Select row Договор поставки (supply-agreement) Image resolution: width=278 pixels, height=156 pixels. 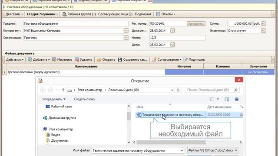point(86,72)
